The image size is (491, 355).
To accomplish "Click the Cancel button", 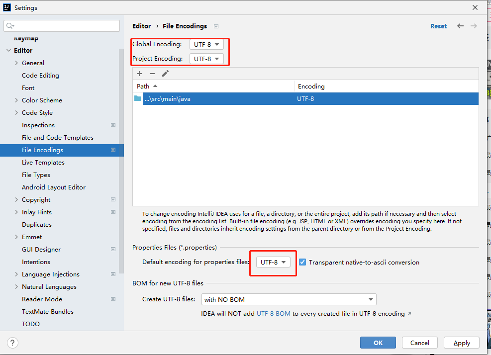I will tap(419, 343).
